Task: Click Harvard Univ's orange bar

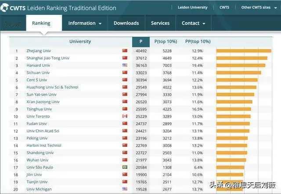Action: (241, 66)
